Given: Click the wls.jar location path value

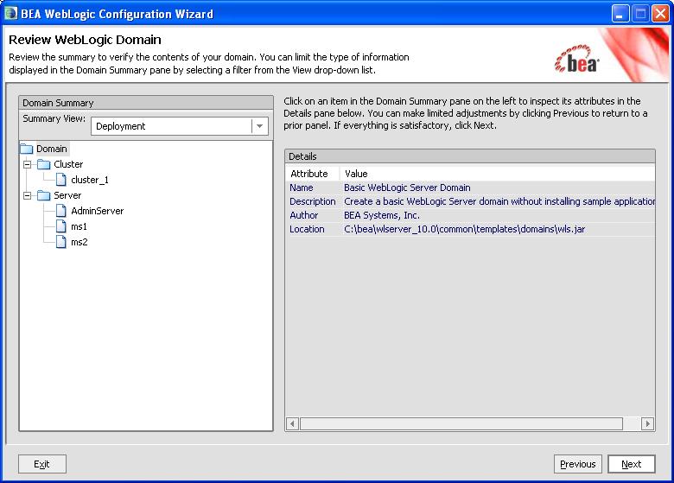Looking at the screenshot, I should click(464, 229).
